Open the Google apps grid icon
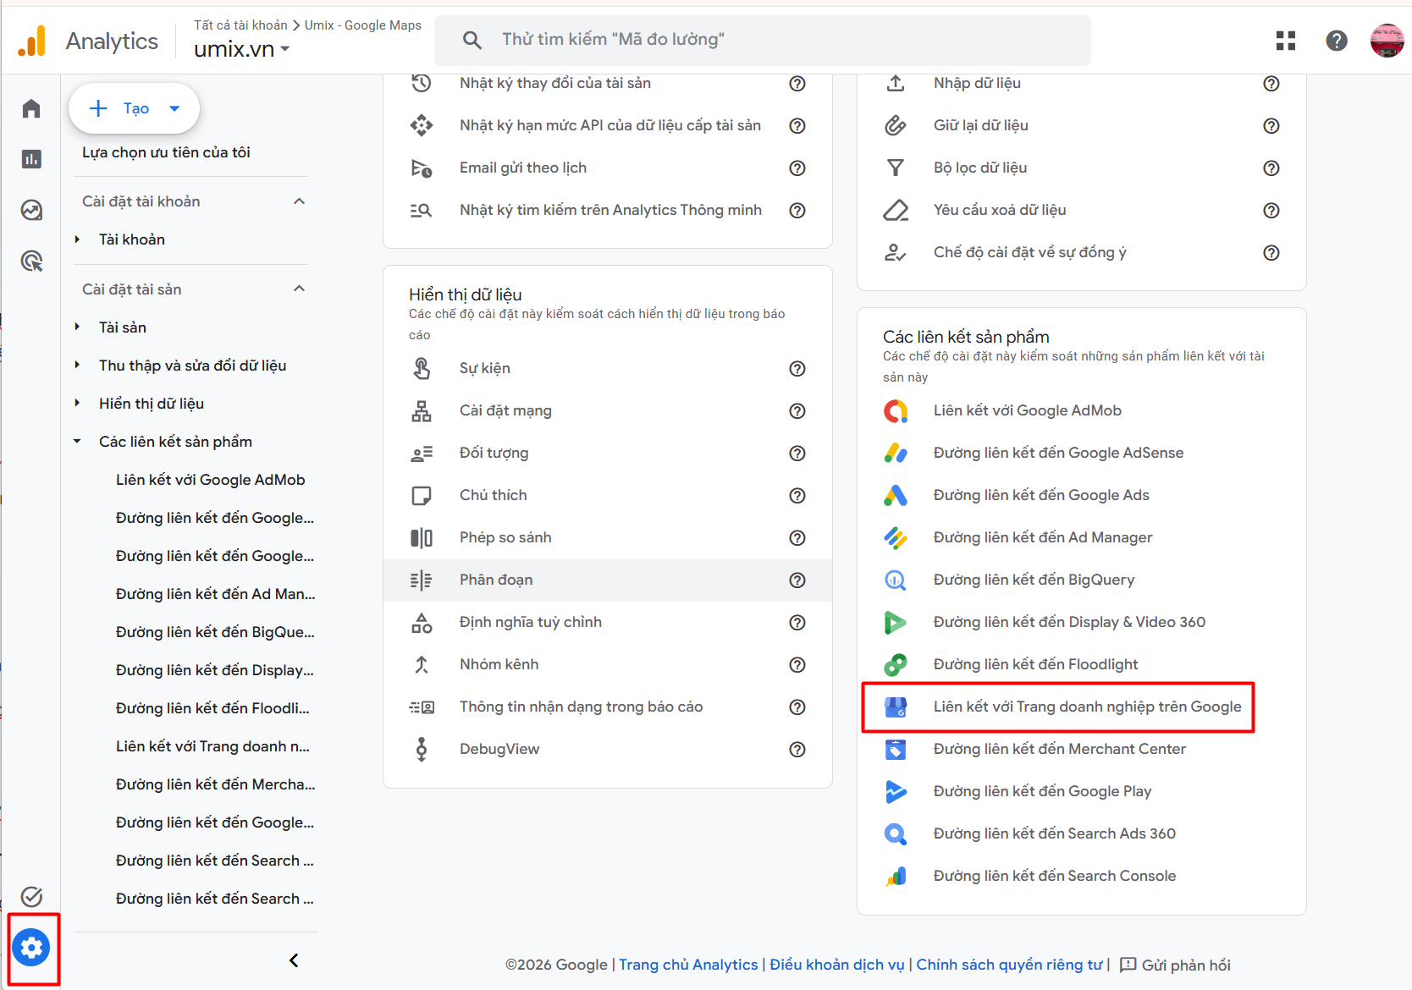 click(x=1286, y=41)
